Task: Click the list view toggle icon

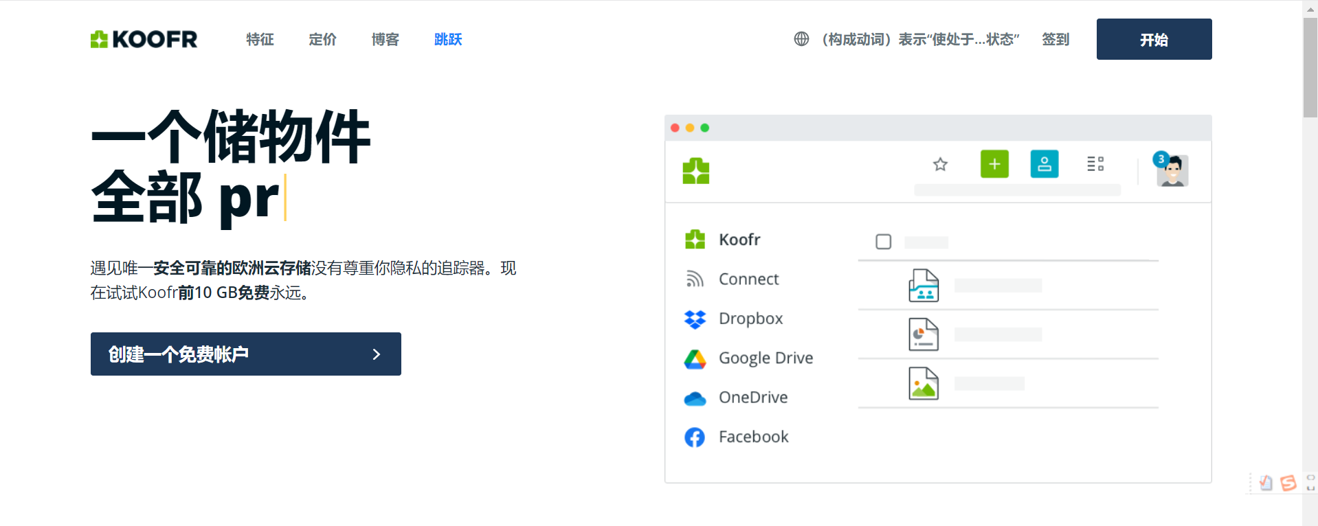Action: (x=1095, y=164)
